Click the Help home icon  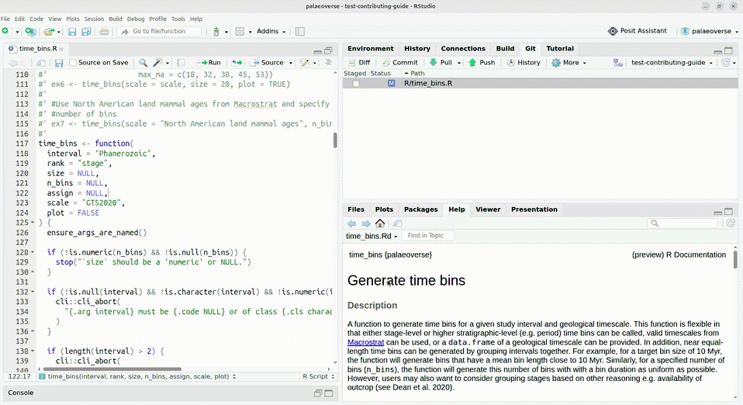coord(380,223)
